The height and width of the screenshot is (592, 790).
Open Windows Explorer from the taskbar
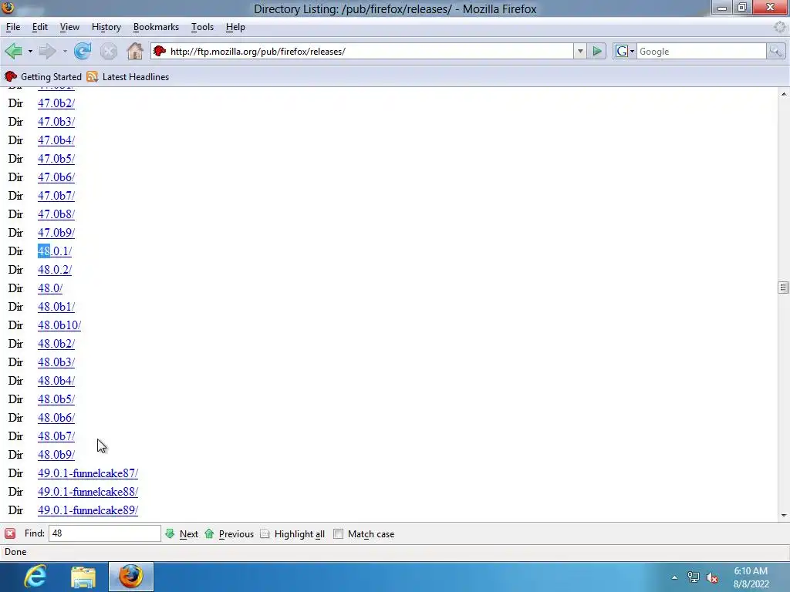click(83, 577)
